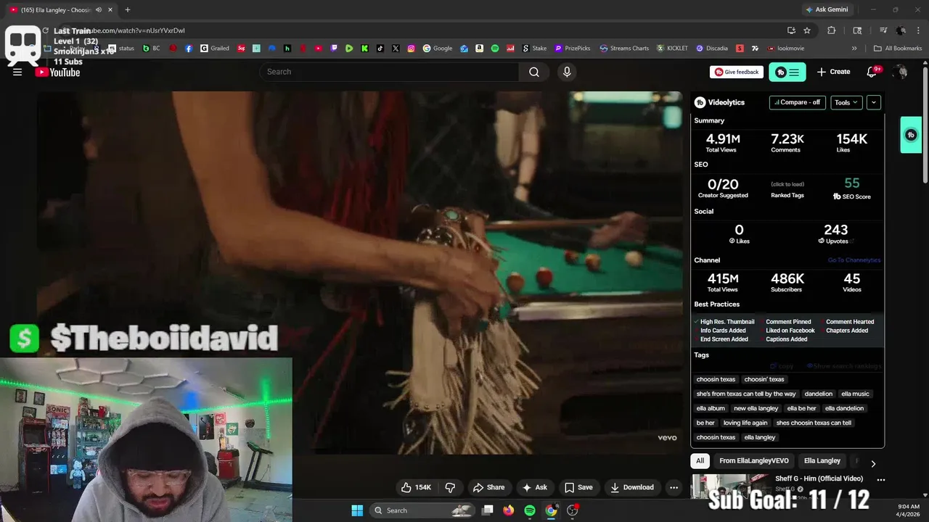The height and width of the screenshot is (522, 929).
Task: Open the Facebook bookmark icon
Action: (189, 49)
